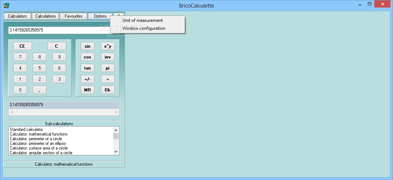The height and width of the screenshot is (180, 393).
Task: Click the digit 4 key
Action: (20, 68)
